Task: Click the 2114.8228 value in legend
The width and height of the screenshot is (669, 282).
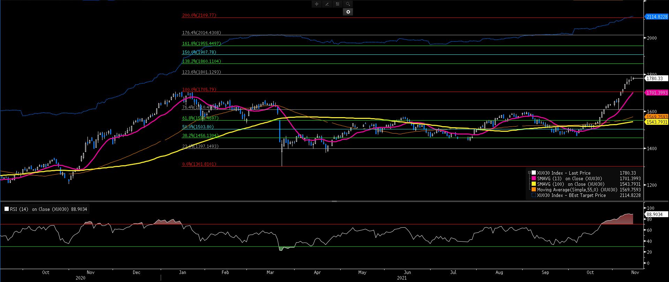Action: pos(630,195)
